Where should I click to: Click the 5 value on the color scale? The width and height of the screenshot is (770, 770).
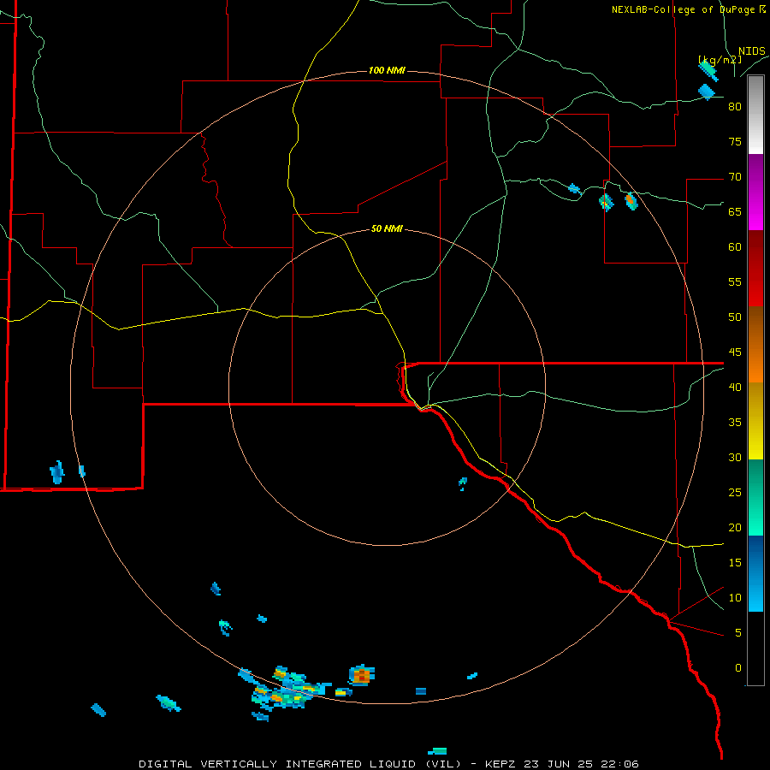(x=738, y=632)
